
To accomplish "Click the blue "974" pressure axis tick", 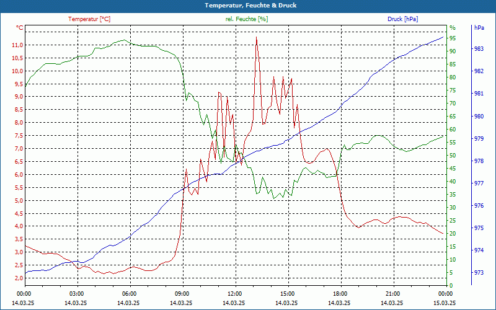I will tap(479, 250).
